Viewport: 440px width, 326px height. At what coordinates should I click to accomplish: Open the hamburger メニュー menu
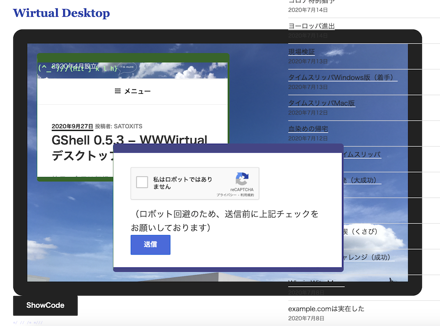point(133,91)
